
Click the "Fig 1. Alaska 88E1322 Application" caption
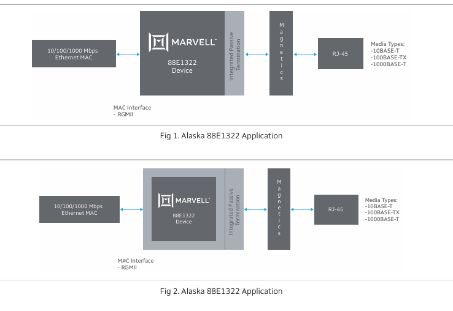click(x=221, y=136)
